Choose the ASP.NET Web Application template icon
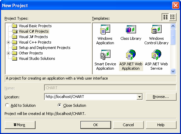The width and height of the screenshot is (181, 134). click(131, 55)
